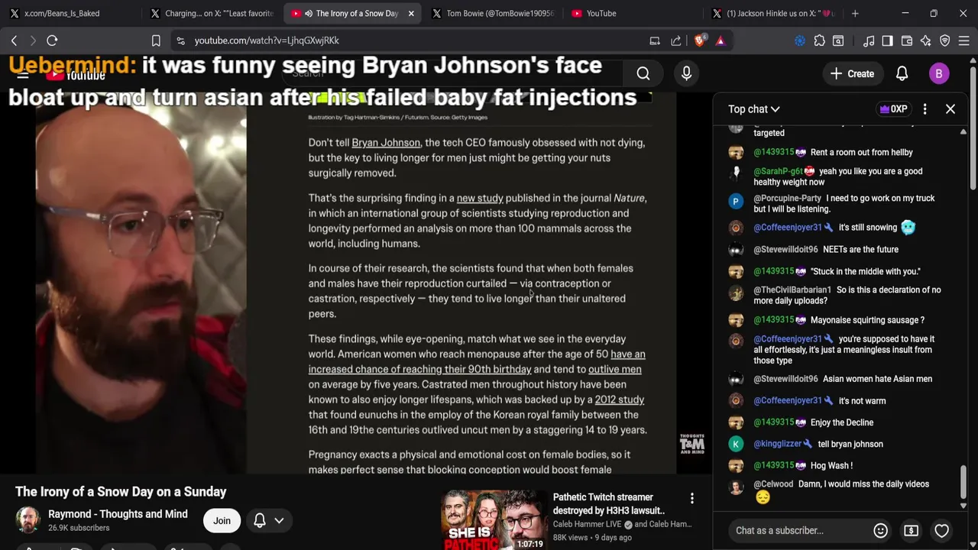Open the YouTube guide hamburger menu

pos(23,74)
